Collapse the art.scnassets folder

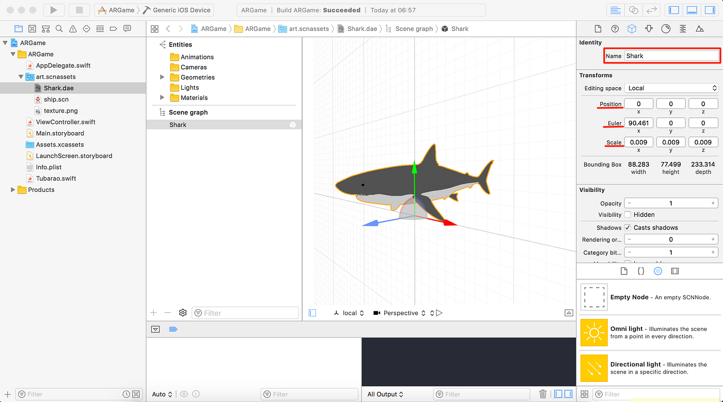[21, 77]
